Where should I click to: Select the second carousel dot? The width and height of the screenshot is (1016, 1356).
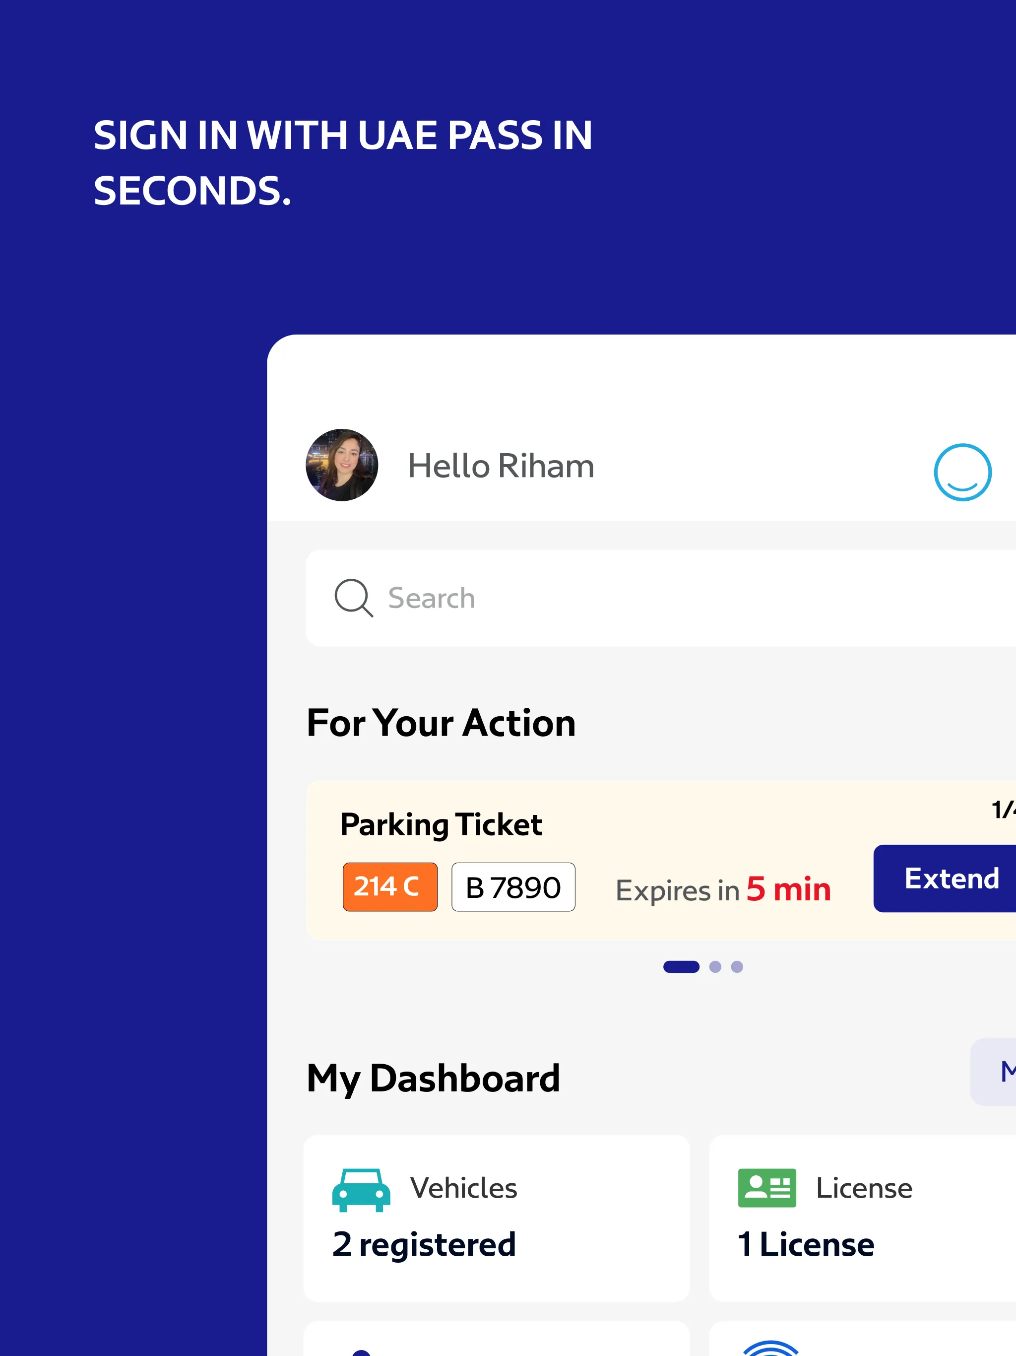pyautogui.click(x=715, y=967)
